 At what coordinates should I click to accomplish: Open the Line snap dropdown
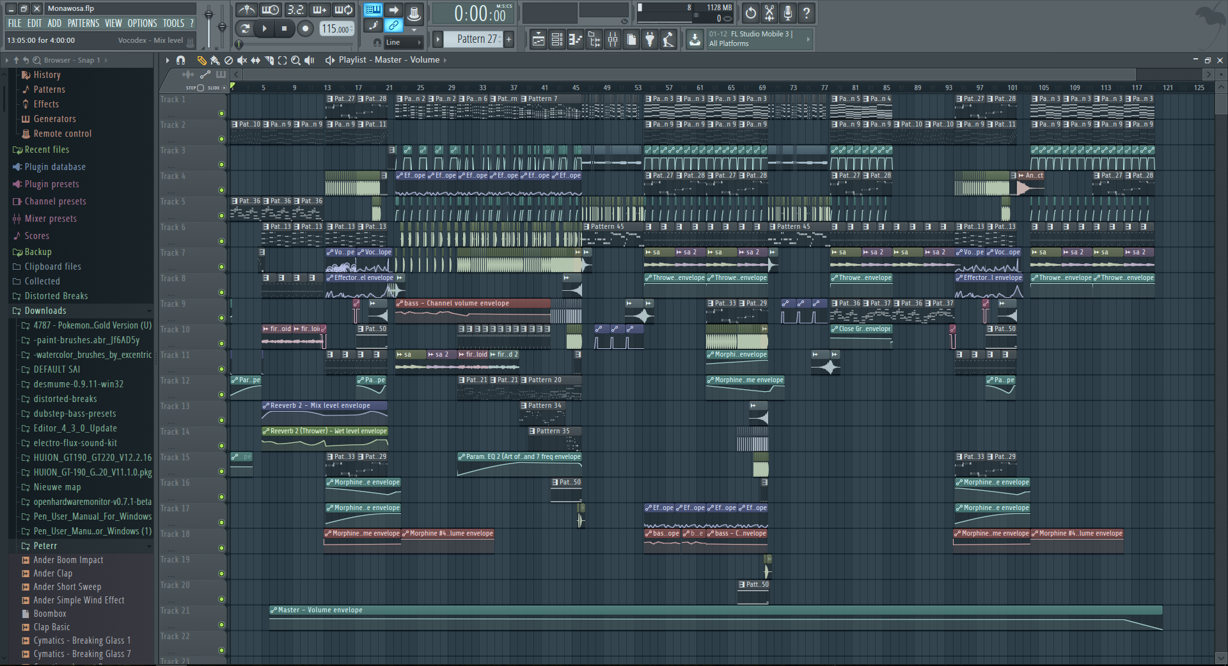coord(404,42)
